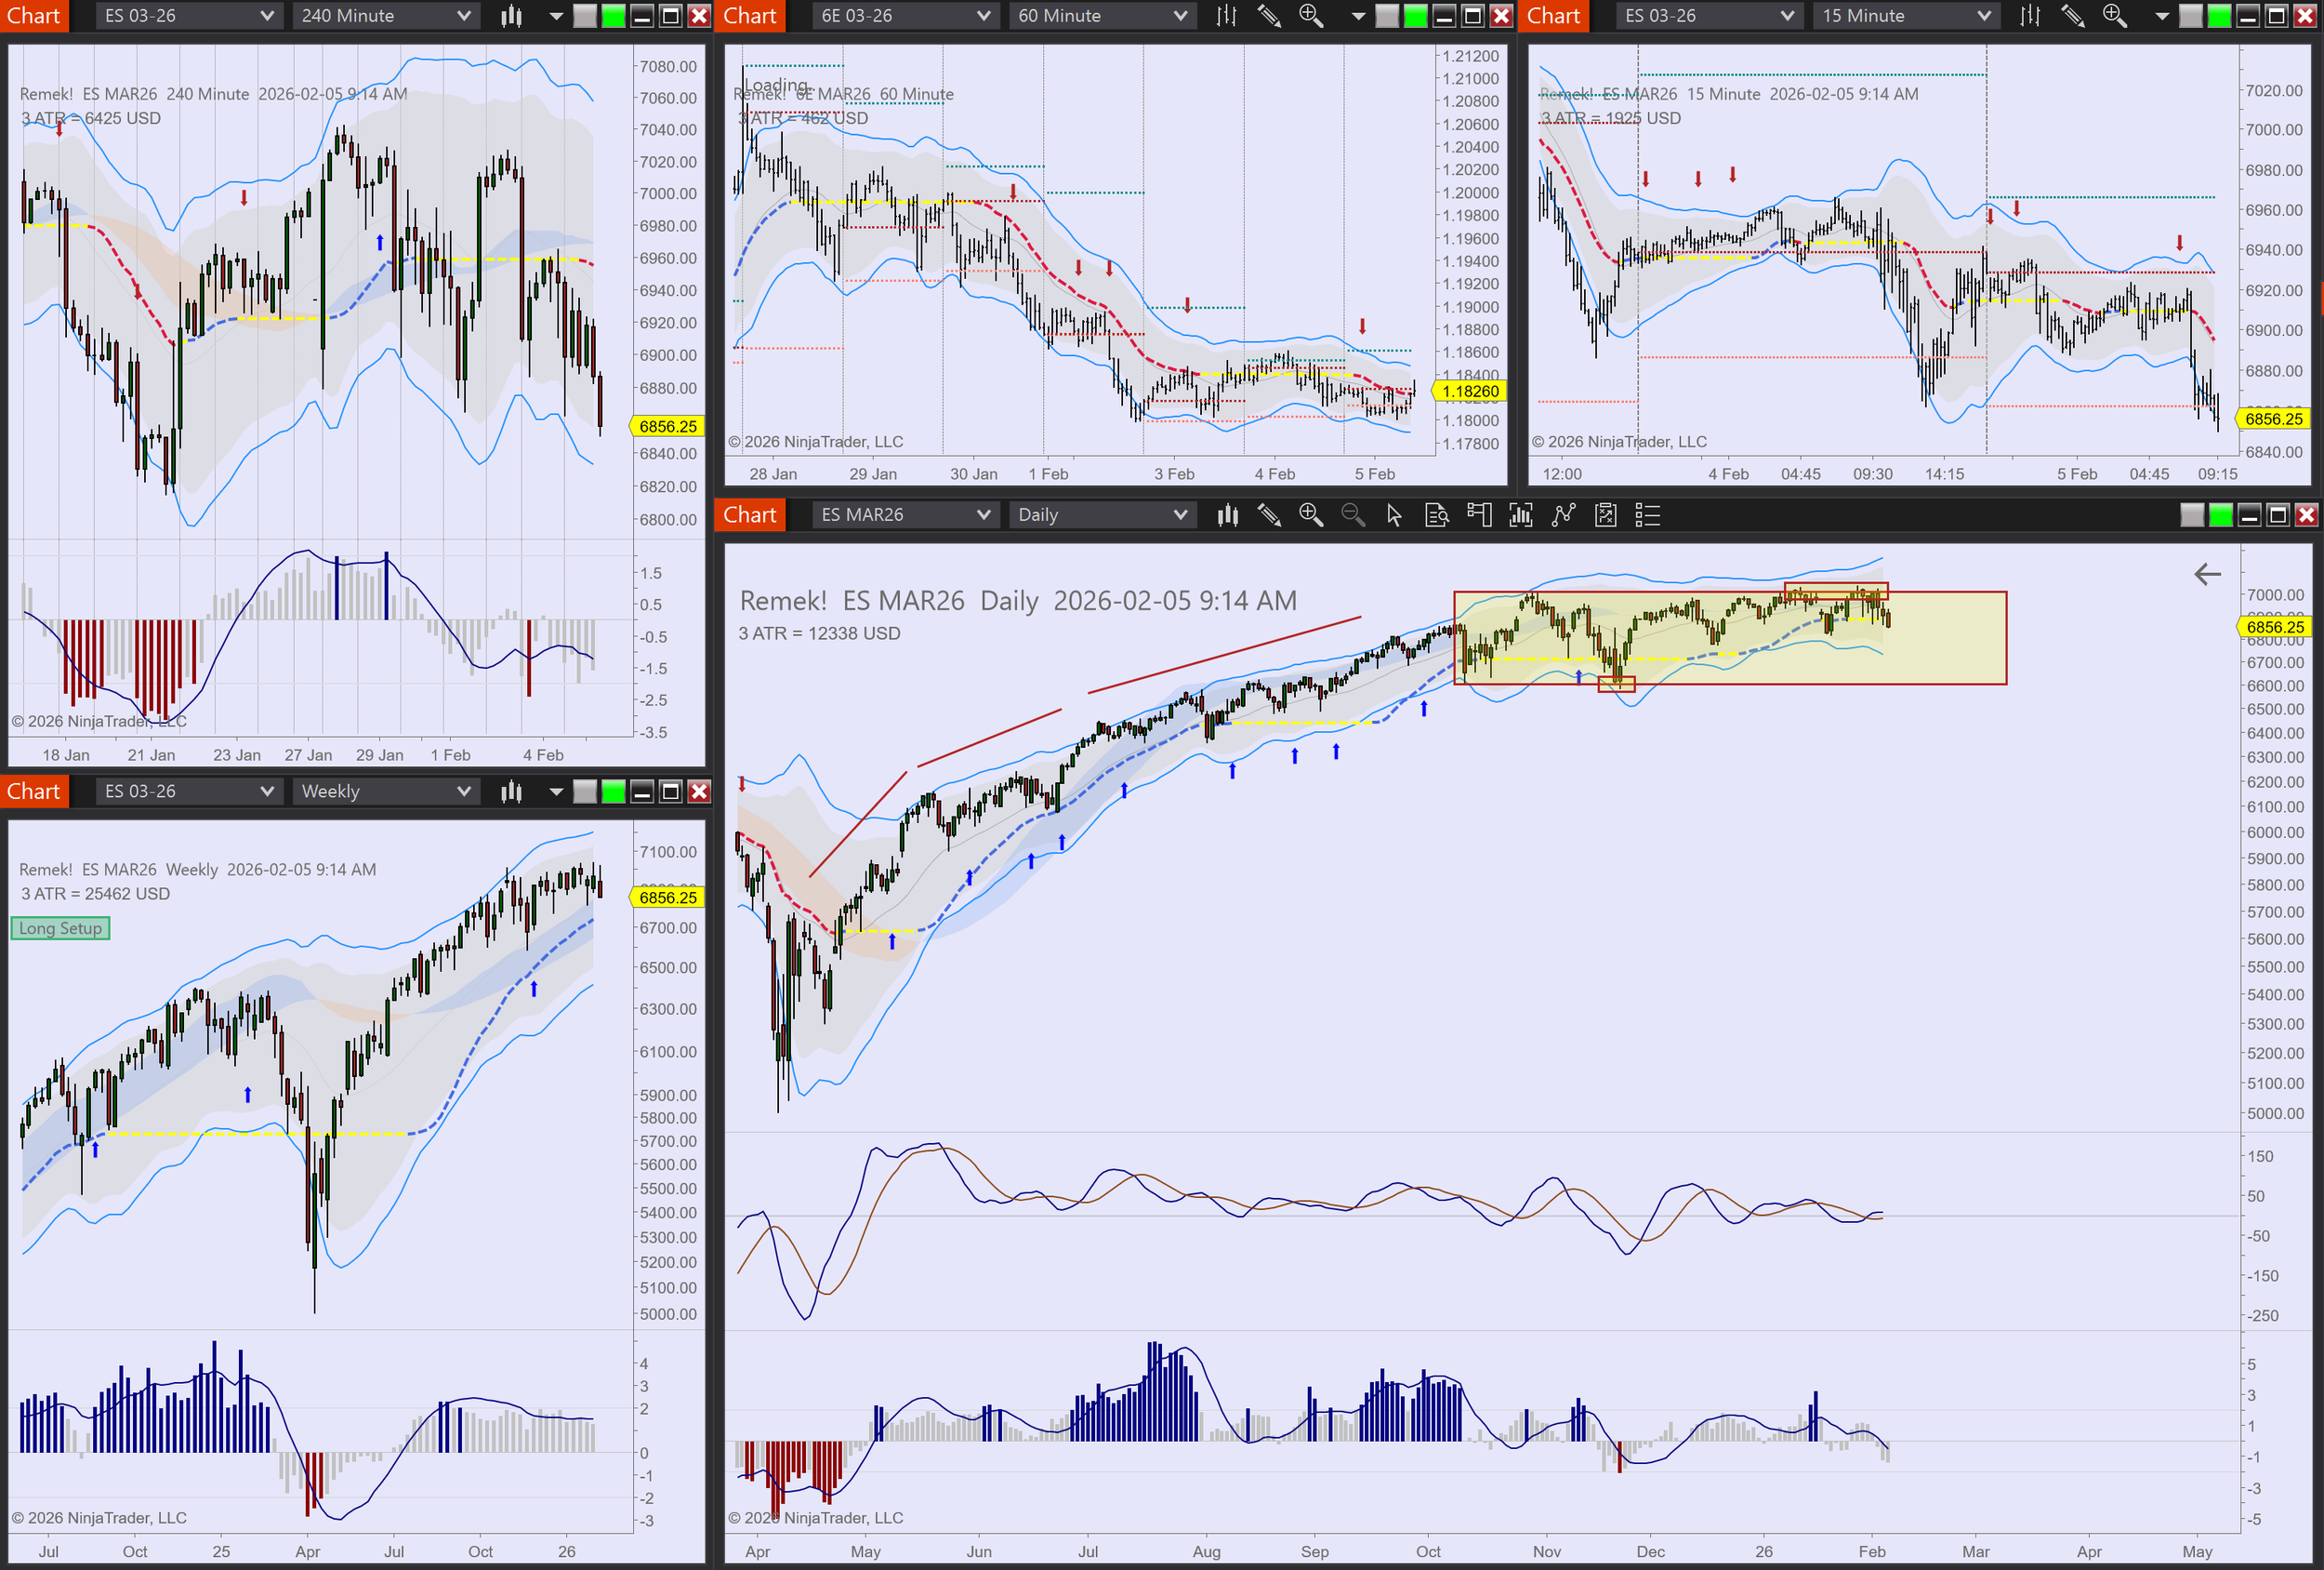Click Chart tab of Daily window
The image size is (2324, 1570).
coord(750,515)
